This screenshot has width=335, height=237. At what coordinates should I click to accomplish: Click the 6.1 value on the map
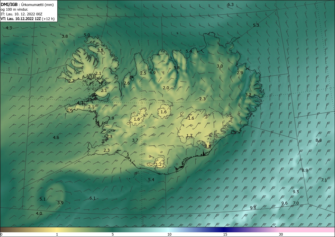(92, 198)
